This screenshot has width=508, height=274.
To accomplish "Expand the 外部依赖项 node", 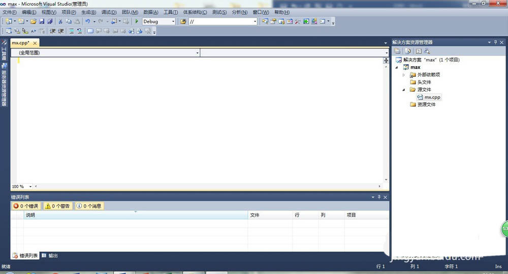I will [404, 75].
